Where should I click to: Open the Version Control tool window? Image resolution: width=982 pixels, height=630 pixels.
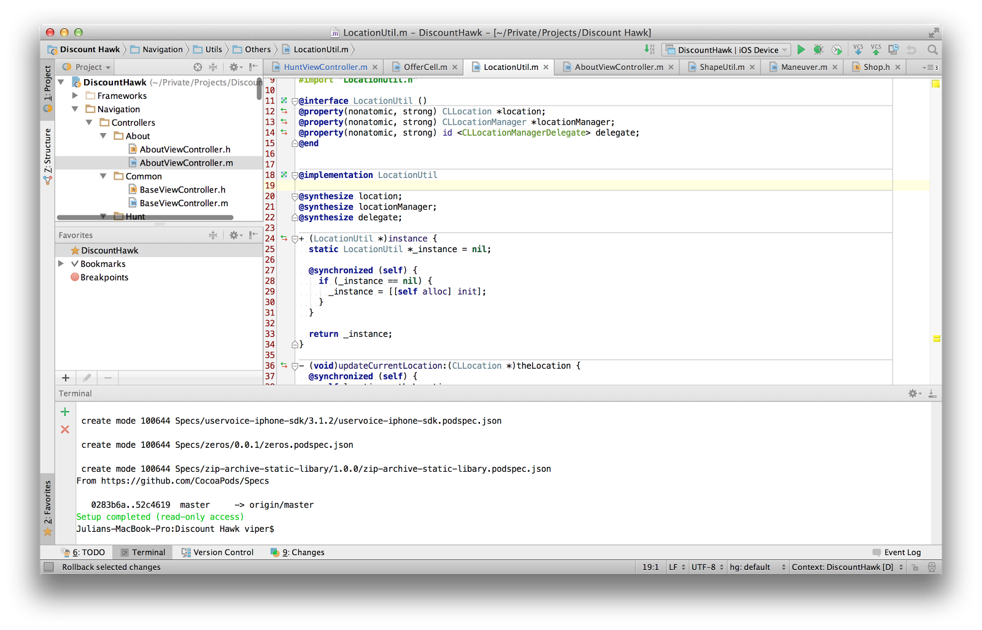[217, 552]
